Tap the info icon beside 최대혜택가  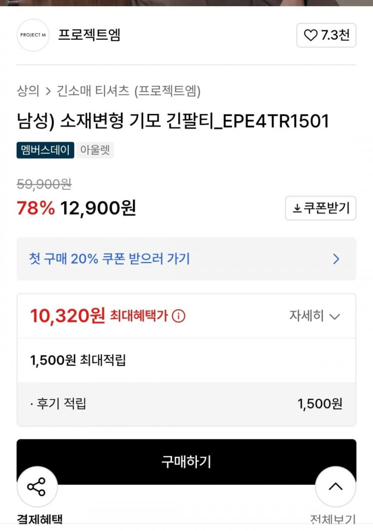click(x=178, y=316)
